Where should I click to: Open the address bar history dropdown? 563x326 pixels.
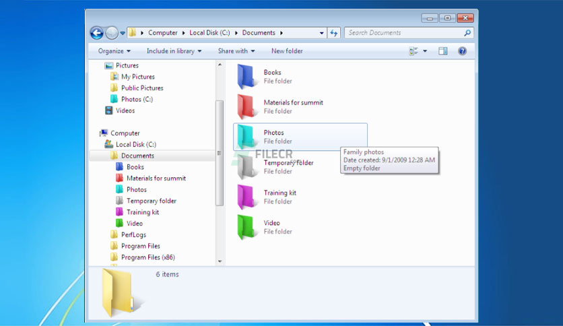321,33
